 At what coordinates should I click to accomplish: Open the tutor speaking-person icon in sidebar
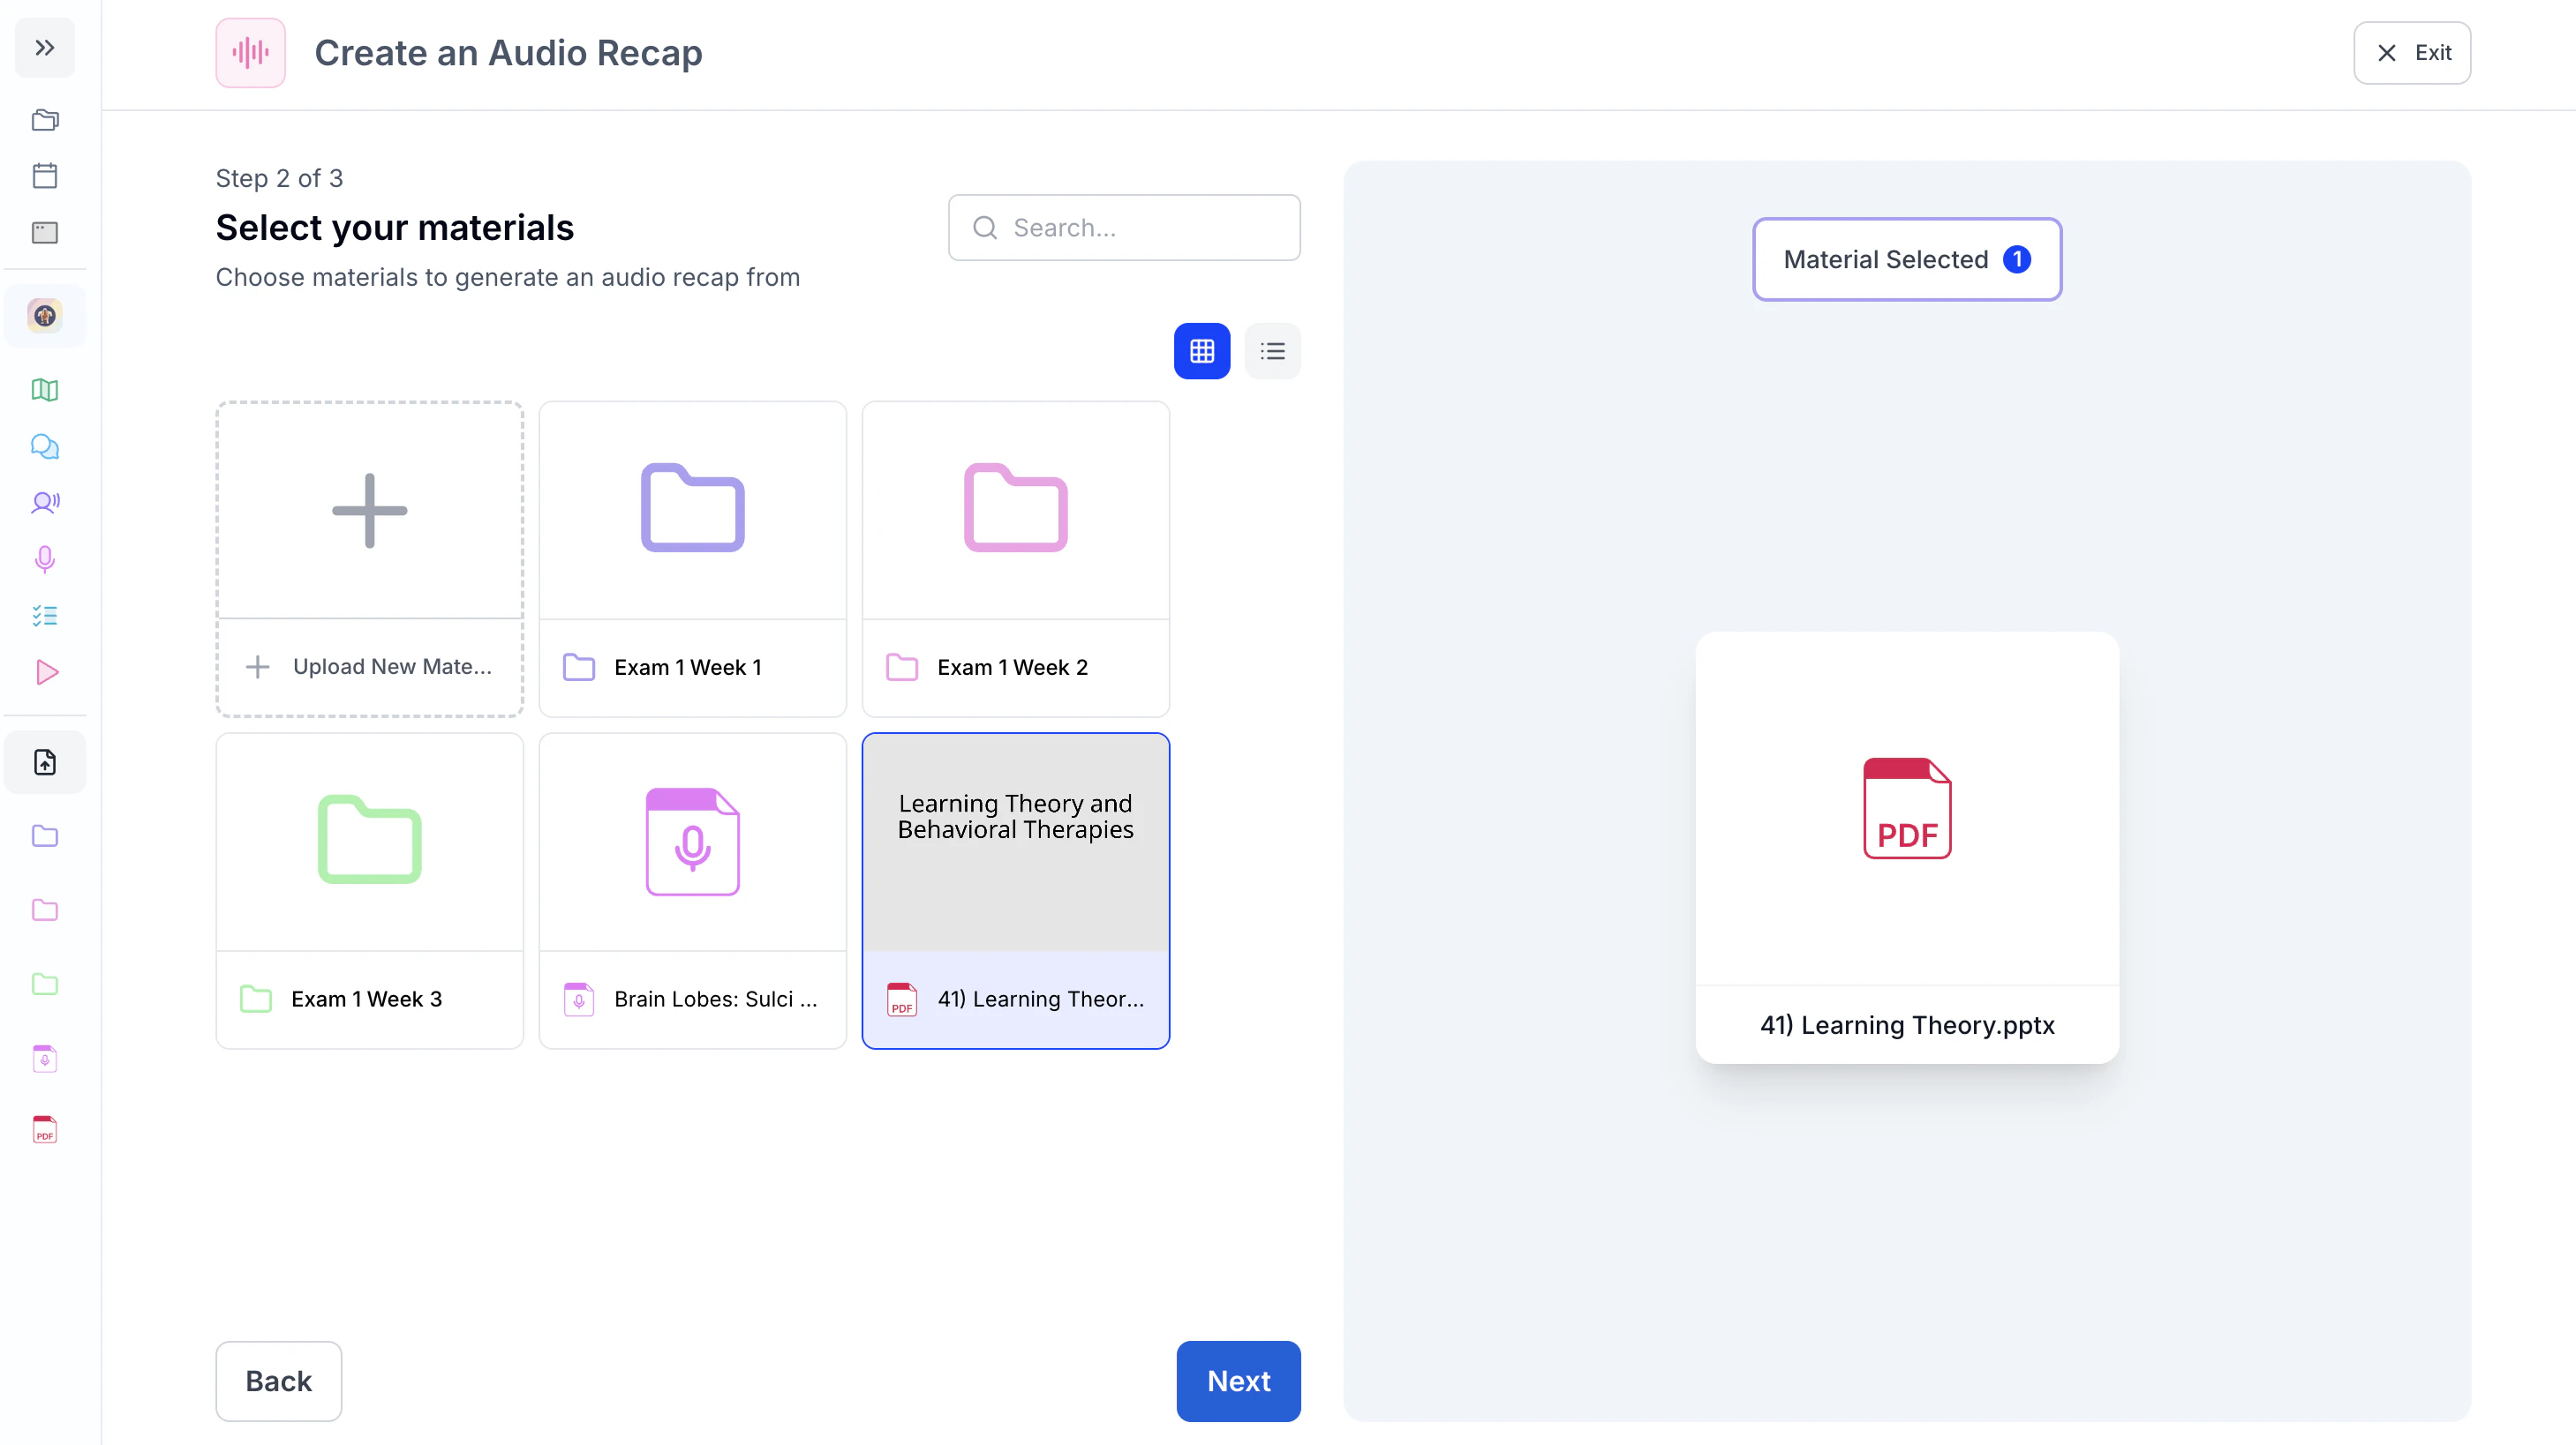(45, 502)
